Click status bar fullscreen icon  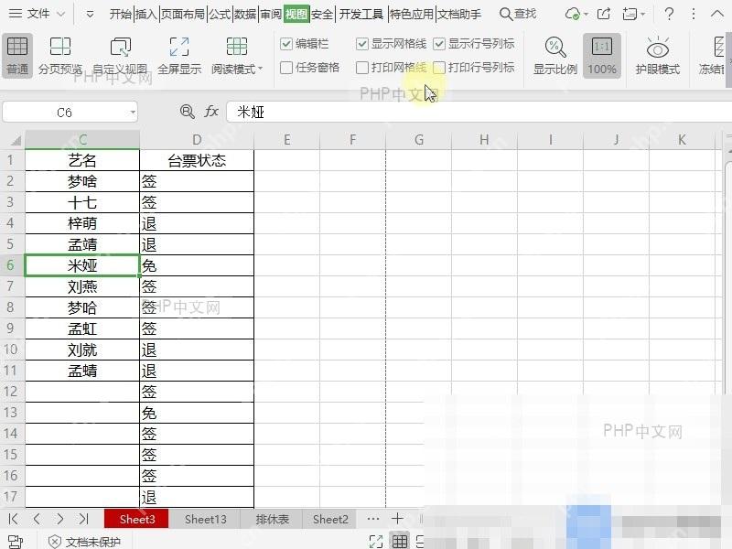click(376, 542)
